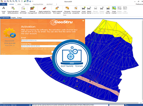Close the GeoStru Activation dialog
The image size is (143, 106).
pos(83,21)
